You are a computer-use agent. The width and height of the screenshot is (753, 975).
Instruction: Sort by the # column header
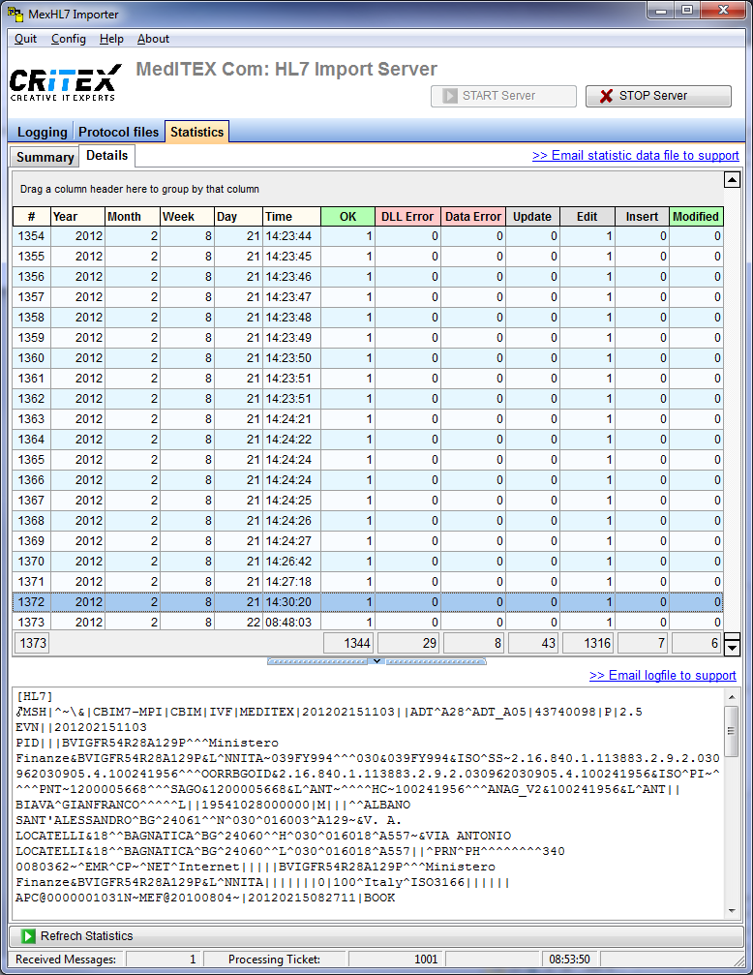pyautogui.click(x=32, y=216)
